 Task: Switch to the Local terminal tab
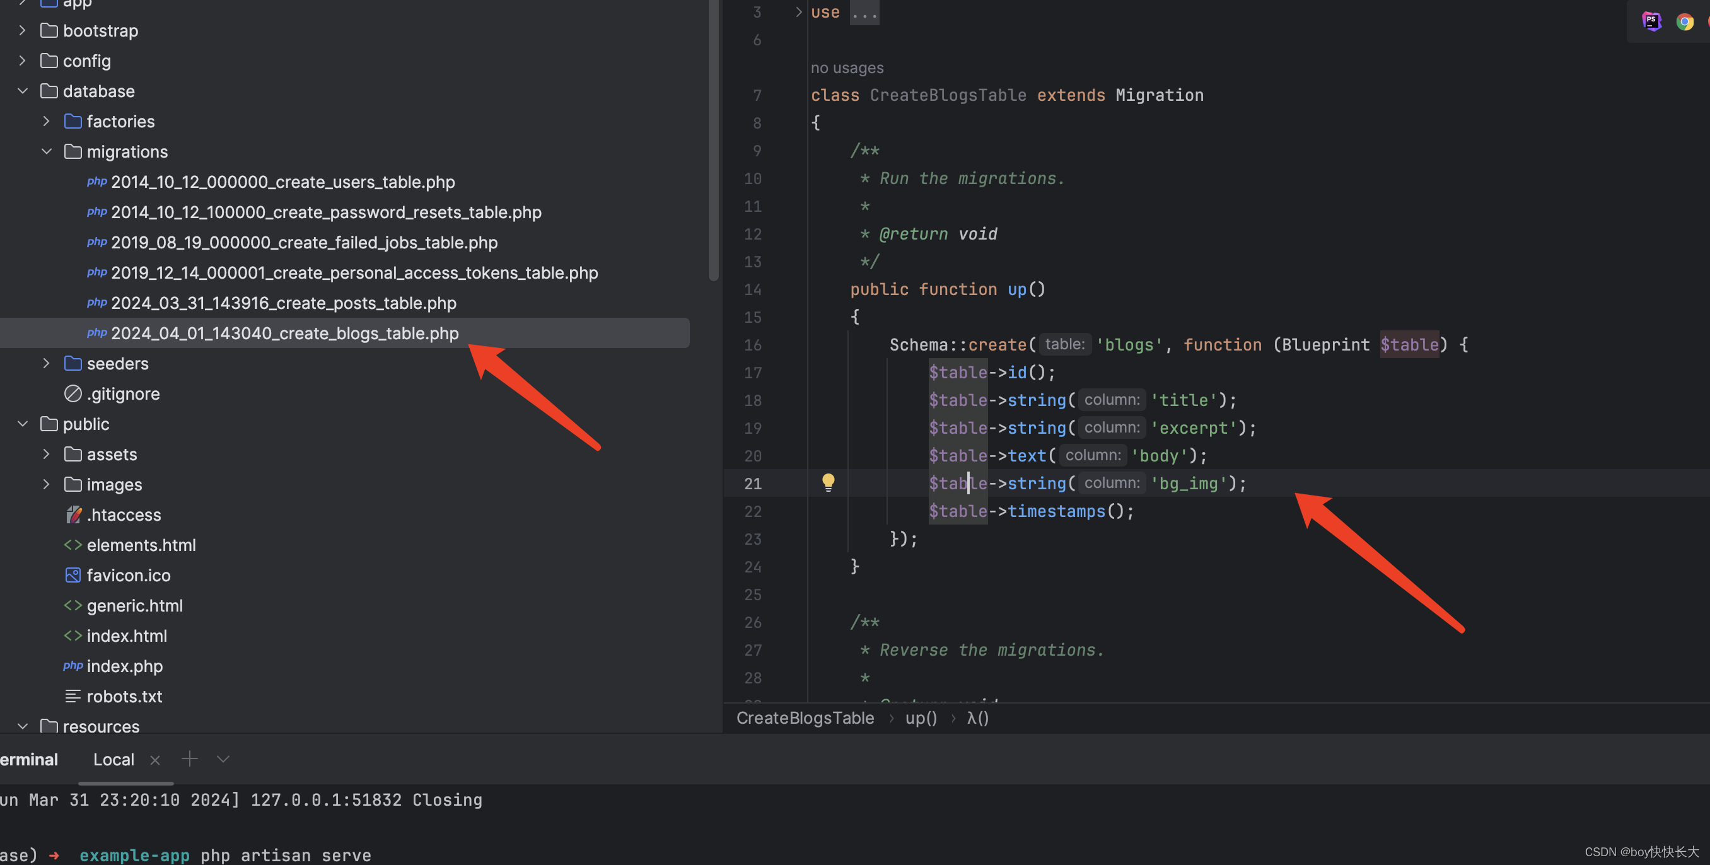point(113,760)
